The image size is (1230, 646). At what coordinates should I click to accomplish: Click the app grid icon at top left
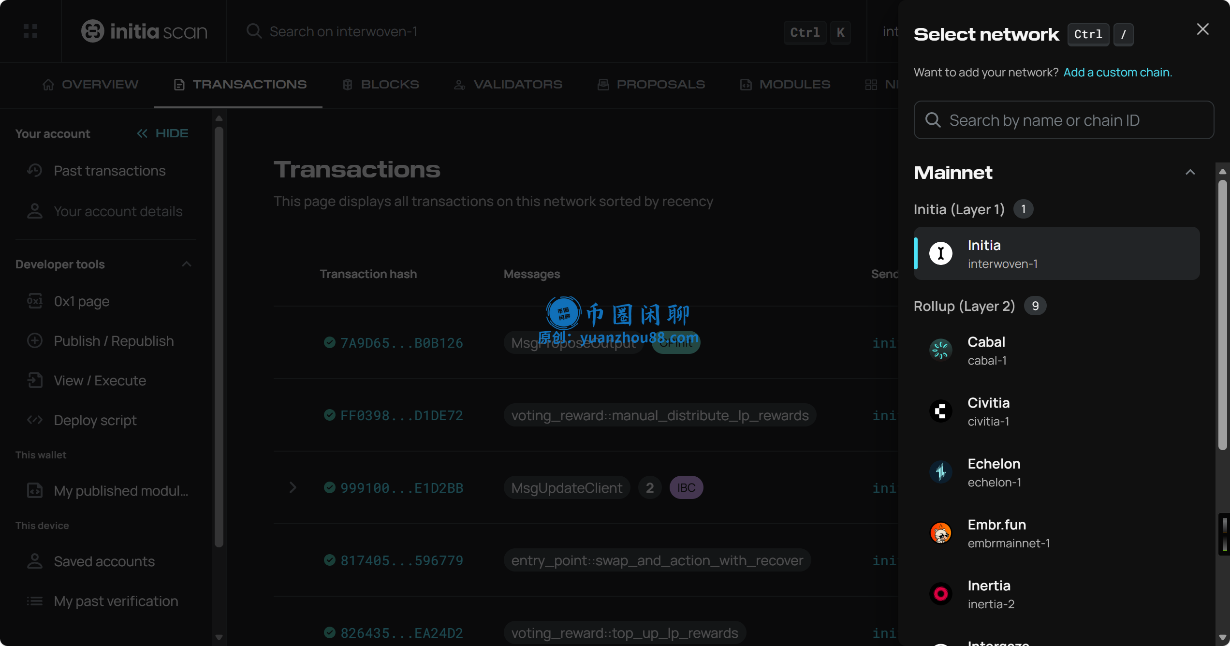(30, 31)
